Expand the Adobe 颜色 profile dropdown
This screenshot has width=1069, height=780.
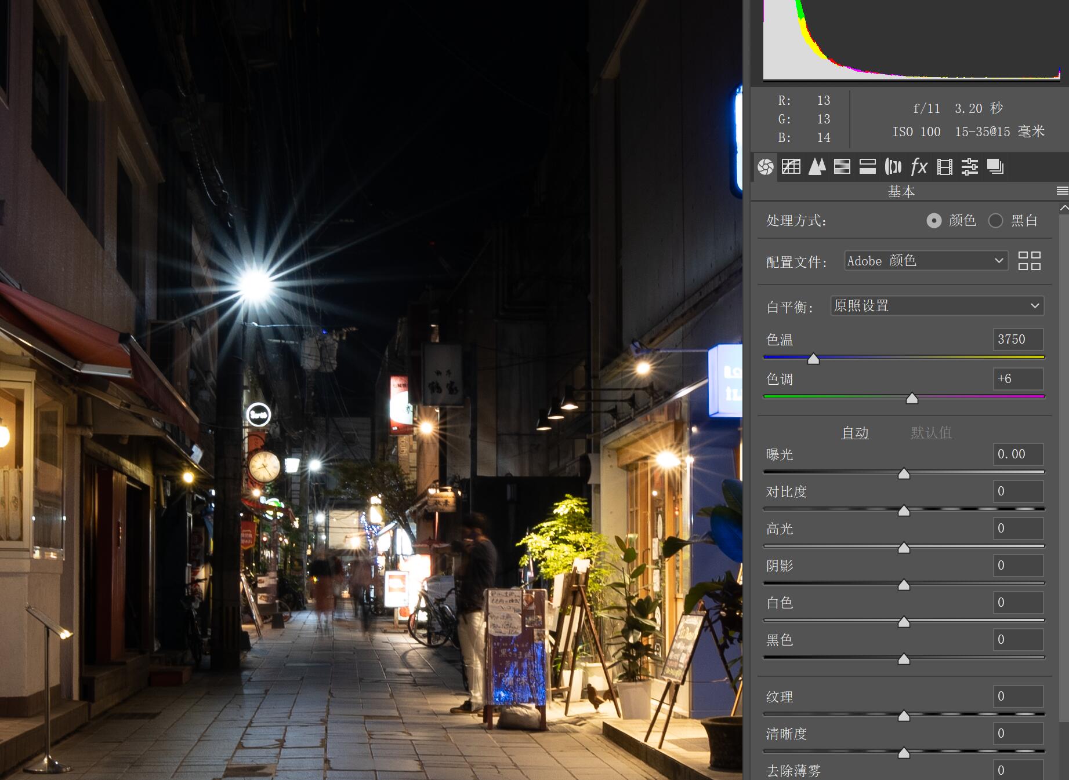tap(925, 261)
